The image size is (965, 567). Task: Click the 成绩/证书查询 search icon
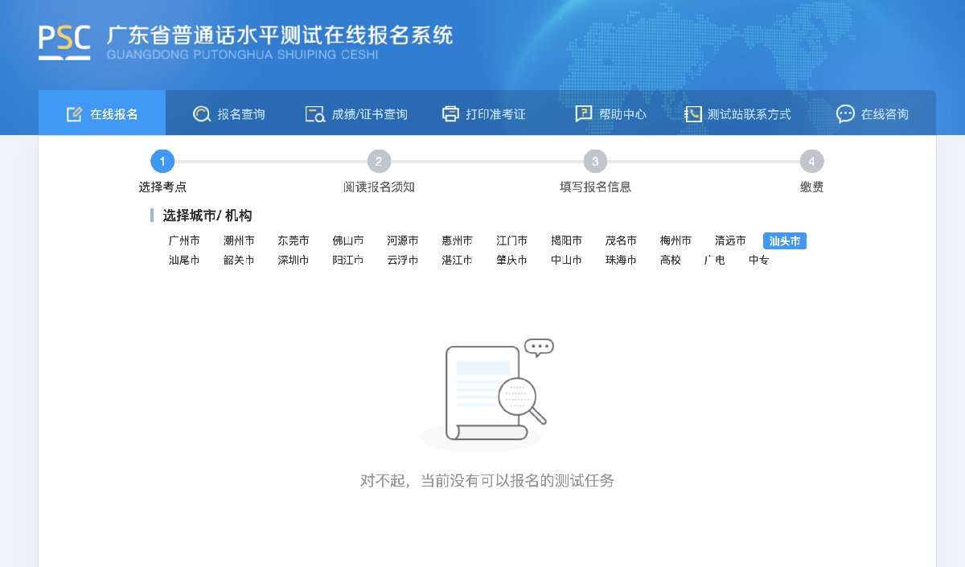pyautogui.click(x=314, y=114)
